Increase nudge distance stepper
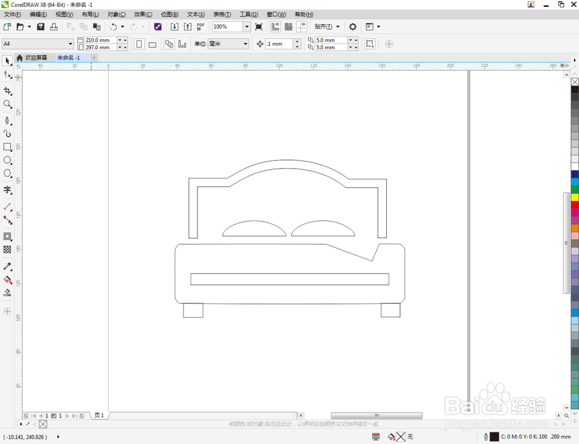 pos(297,41)
